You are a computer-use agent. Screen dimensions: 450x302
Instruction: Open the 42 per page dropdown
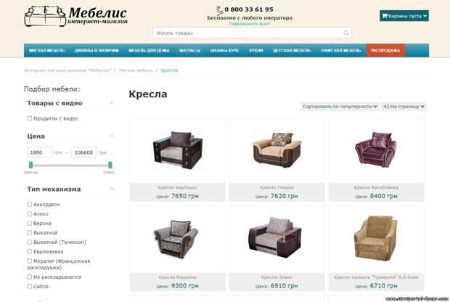pos(404,107)
